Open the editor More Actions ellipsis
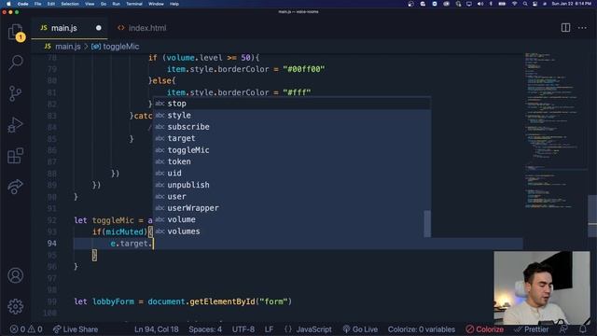The height and width of the screenshot is (336, 597). 582,27
